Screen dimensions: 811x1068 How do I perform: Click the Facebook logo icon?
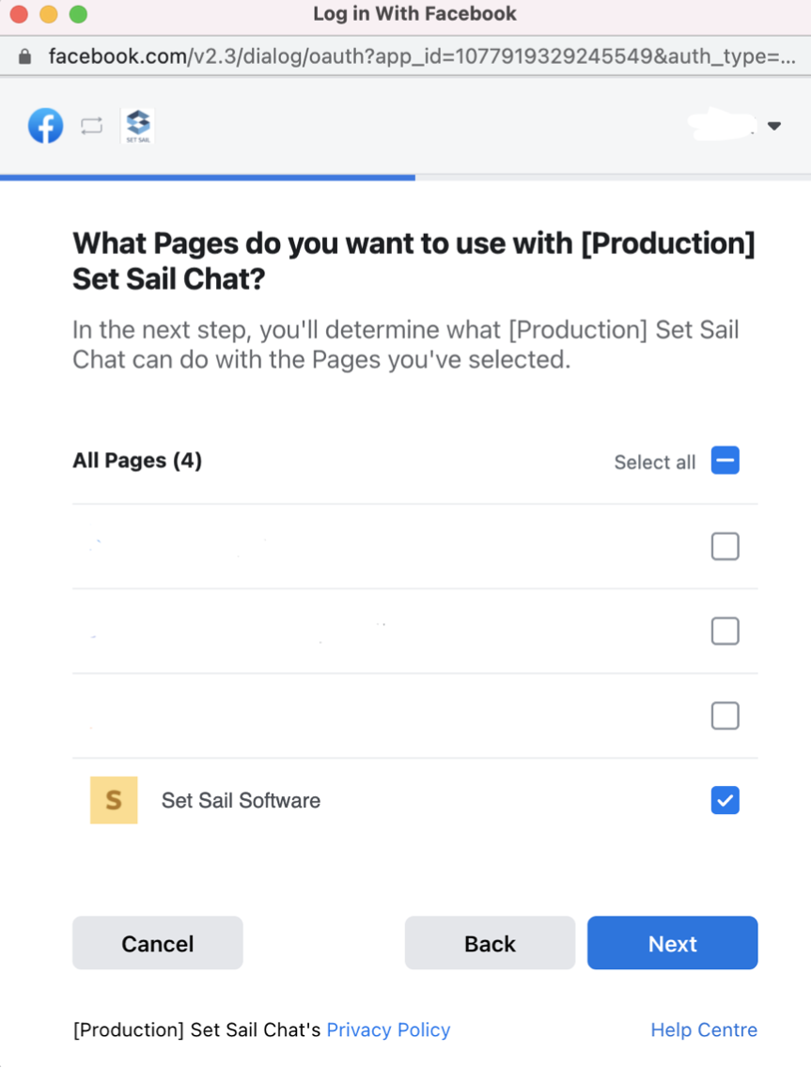[46, 125]
